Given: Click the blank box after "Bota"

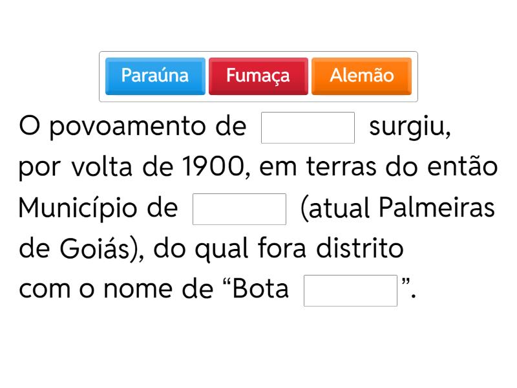Looking at the screenshot, I should (x=350, y=290).
